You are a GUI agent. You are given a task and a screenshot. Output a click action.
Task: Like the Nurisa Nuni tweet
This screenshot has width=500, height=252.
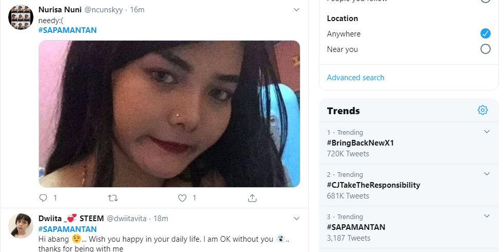(182, 198)
